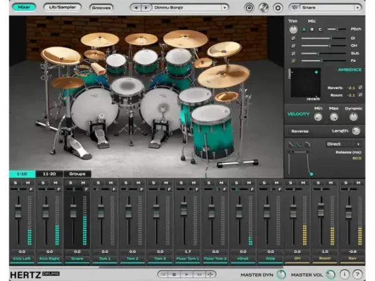375x281 pixels.
Task: Click the Kick Left pan slider
Action: 19,189
